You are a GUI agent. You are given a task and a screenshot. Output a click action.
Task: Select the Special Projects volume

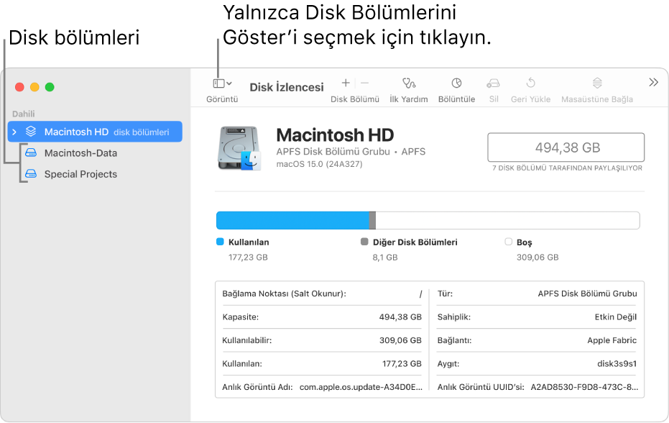coord(80,174)
